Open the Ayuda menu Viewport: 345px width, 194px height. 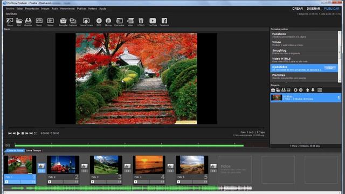pyautogui.click(x=103, y=9)
